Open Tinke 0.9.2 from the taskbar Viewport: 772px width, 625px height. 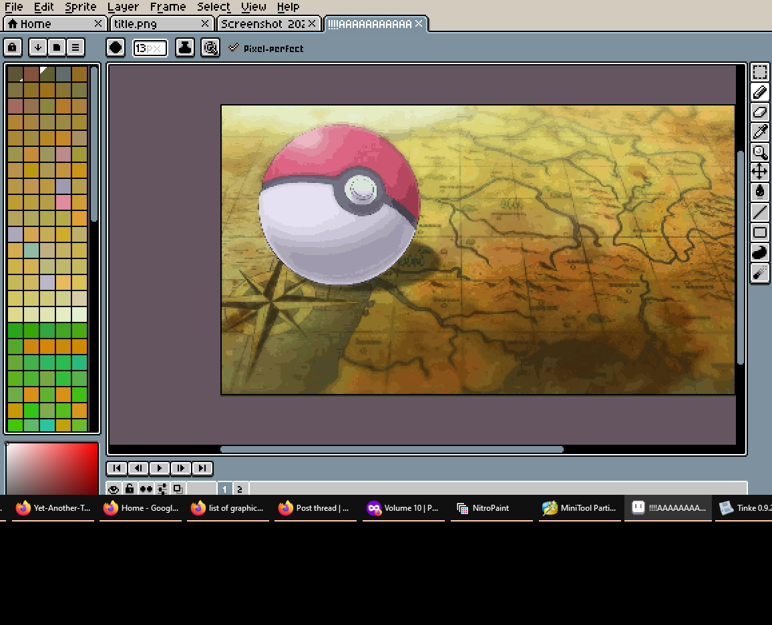pyautogui.click(x=745, y=508)
